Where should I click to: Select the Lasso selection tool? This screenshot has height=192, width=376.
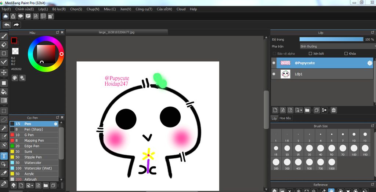tap(4, 119)
